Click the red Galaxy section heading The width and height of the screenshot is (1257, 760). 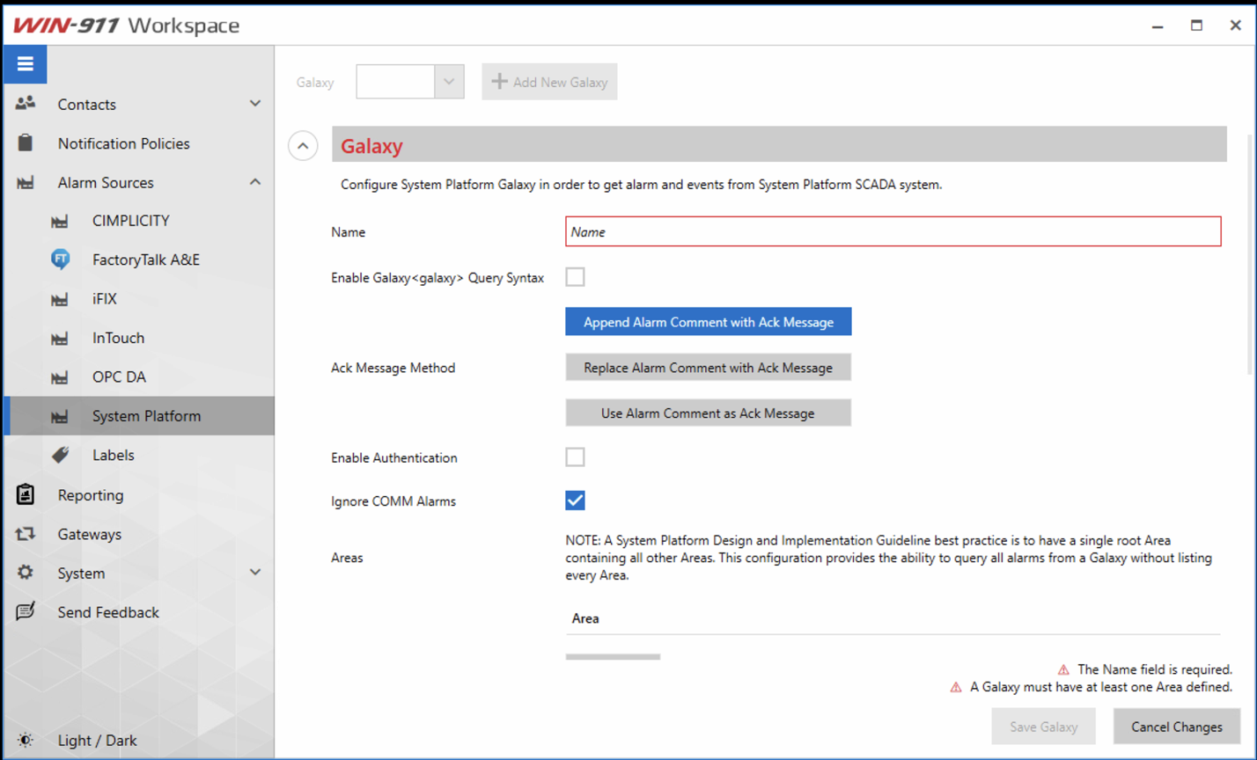click(x=371, y=146)
